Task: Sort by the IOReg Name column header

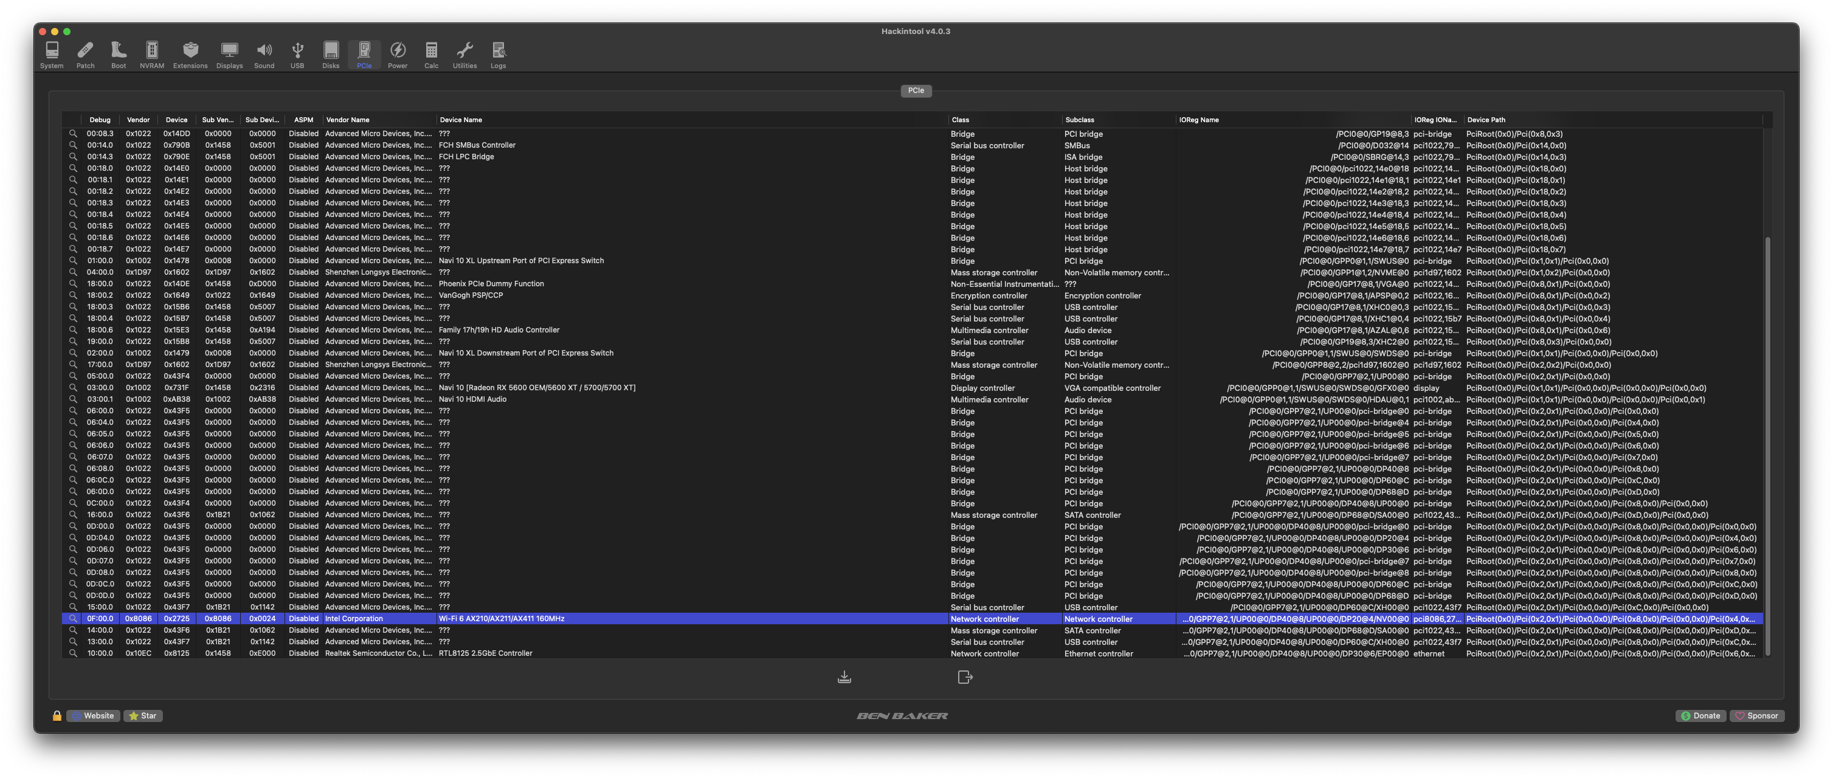Action: coord(1293,120)
